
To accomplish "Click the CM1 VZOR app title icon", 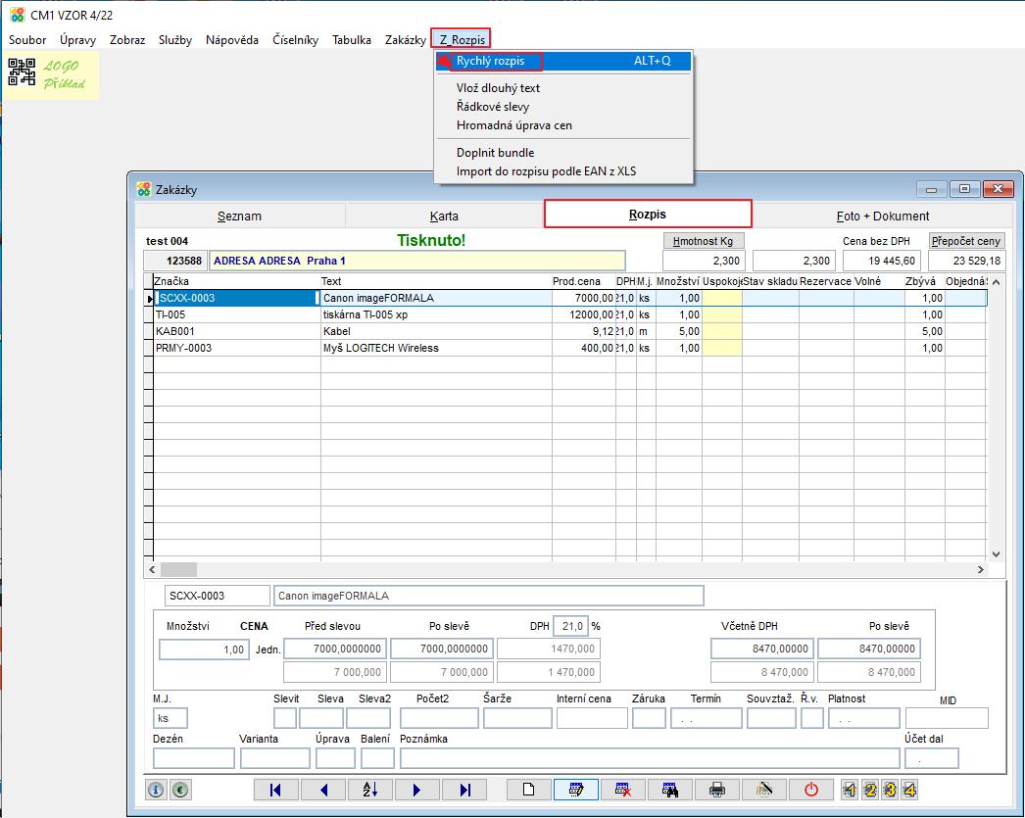I will (x=18, y=15).
